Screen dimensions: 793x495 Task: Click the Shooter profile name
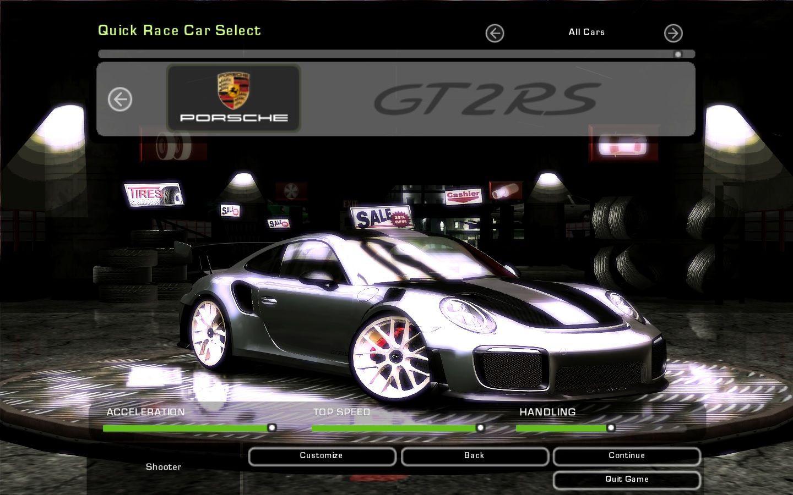click(x=164, y=467)
